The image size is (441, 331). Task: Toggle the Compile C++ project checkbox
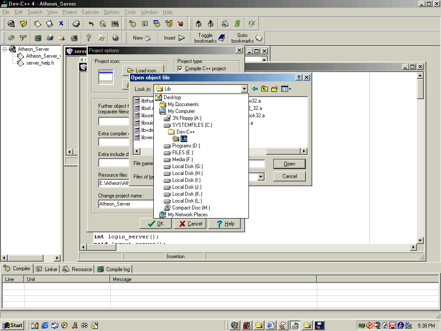pyautogui.click(x=180, y=69)
